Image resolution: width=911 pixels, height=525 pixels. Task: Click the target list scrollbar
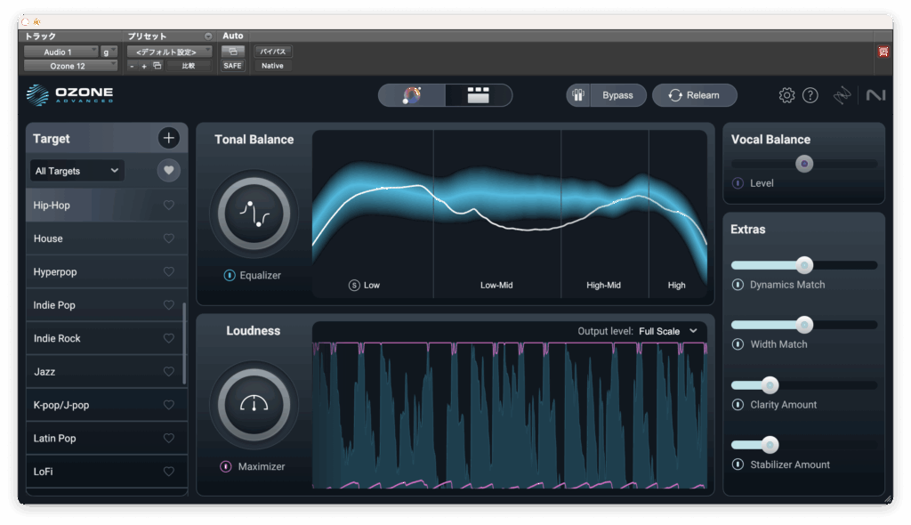pyautogui.click(x=184, y=343)
